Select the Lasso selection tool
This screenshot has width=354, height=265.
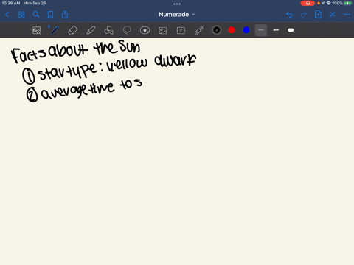coord(127,30)
